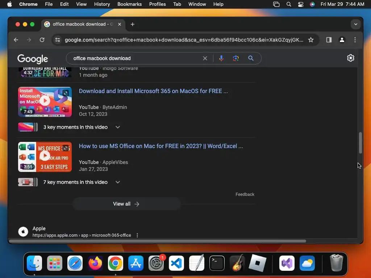371x278 pixels.
Task: Open the History menu
Action: pyautogui.click(x=102, y=4)
